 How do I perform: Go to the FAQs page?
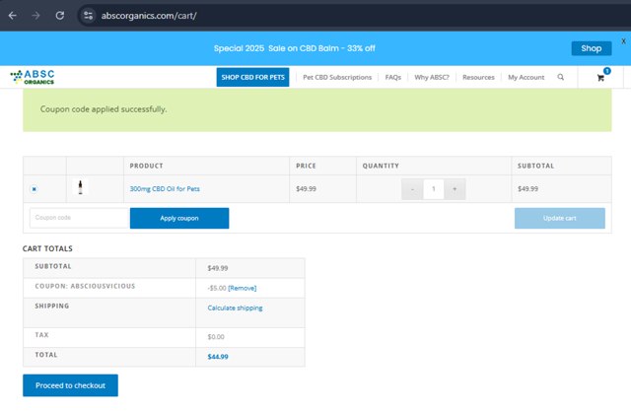392,77
